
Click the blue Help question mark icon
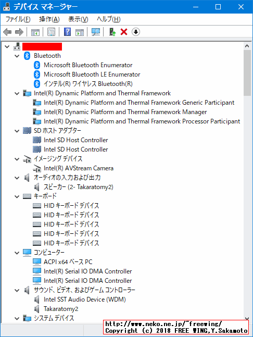[x=68, y=32]
